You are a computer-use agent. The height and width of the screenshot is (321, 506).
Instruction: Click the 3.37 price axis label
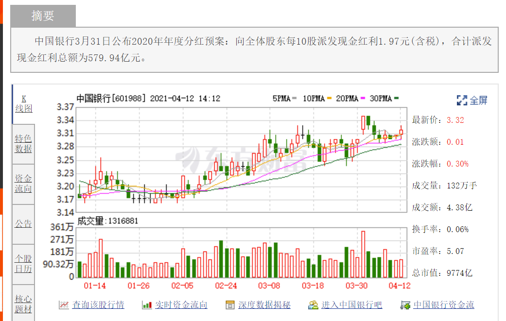[66, 107]
